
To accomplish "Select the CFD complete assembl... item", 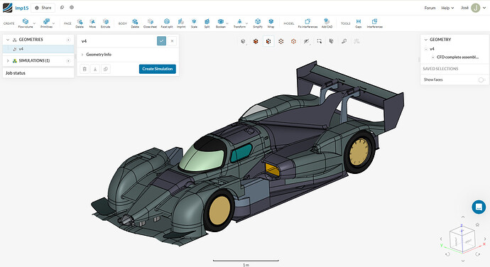I will pyautogui.click(x=457, y=58).
